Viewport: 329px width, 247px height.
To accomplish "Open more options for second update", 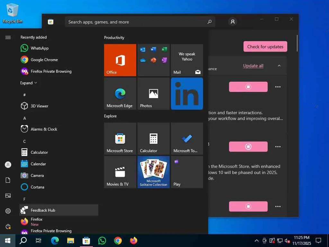I will pyautogui.click(x=278, y=147).
